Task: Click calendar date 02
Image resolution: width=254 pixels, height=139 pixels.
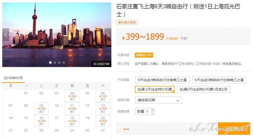Action: point(41,93)
